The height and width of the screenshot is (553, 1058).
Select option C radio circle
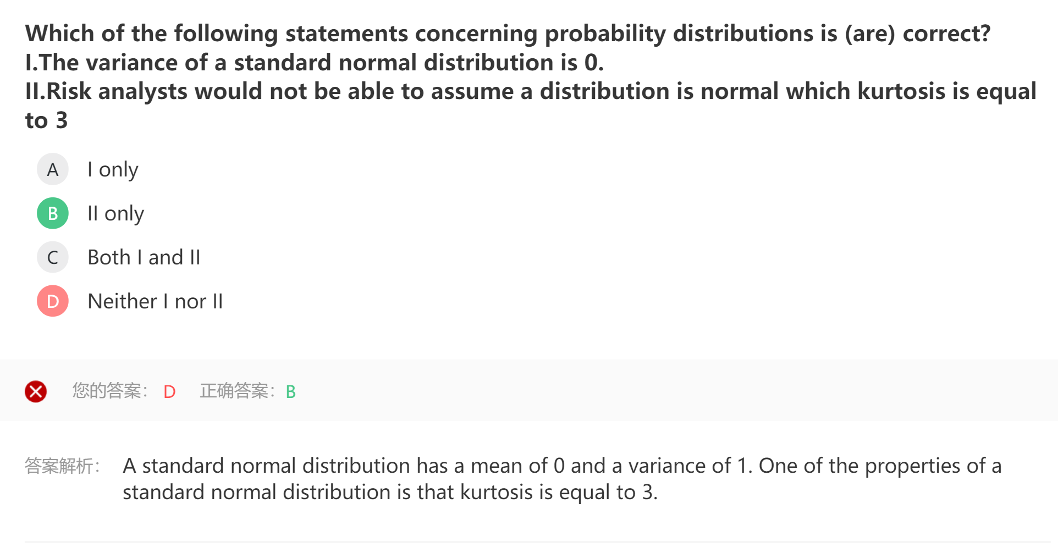tap(53, 257)
